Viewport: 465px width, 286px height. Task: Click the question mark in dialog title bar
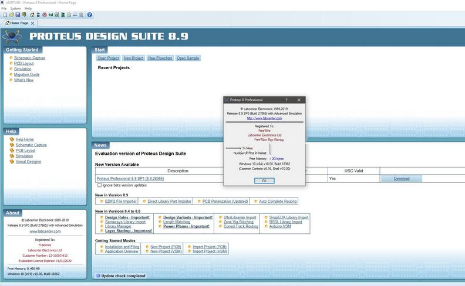(287, 100)
